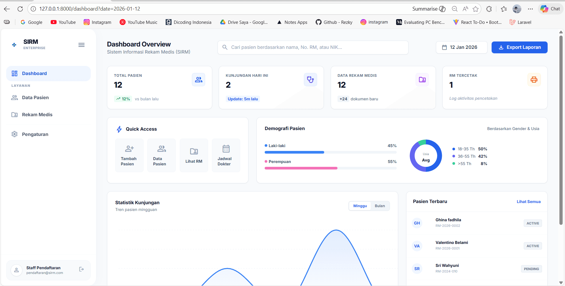Image resolution: width=565 pixels, height=286 pixels.
Task: Select the Minggu chart toggle
Action: pos(360,206)
